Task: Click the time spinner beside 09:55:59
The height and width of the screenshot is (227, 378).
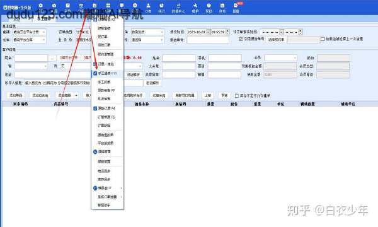Action: 227,32
